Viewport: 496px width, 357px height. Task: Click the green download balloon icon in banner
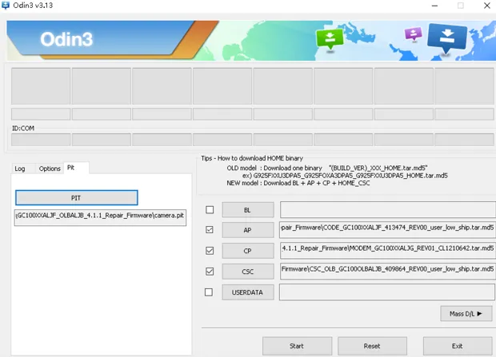tap(330, 39)
